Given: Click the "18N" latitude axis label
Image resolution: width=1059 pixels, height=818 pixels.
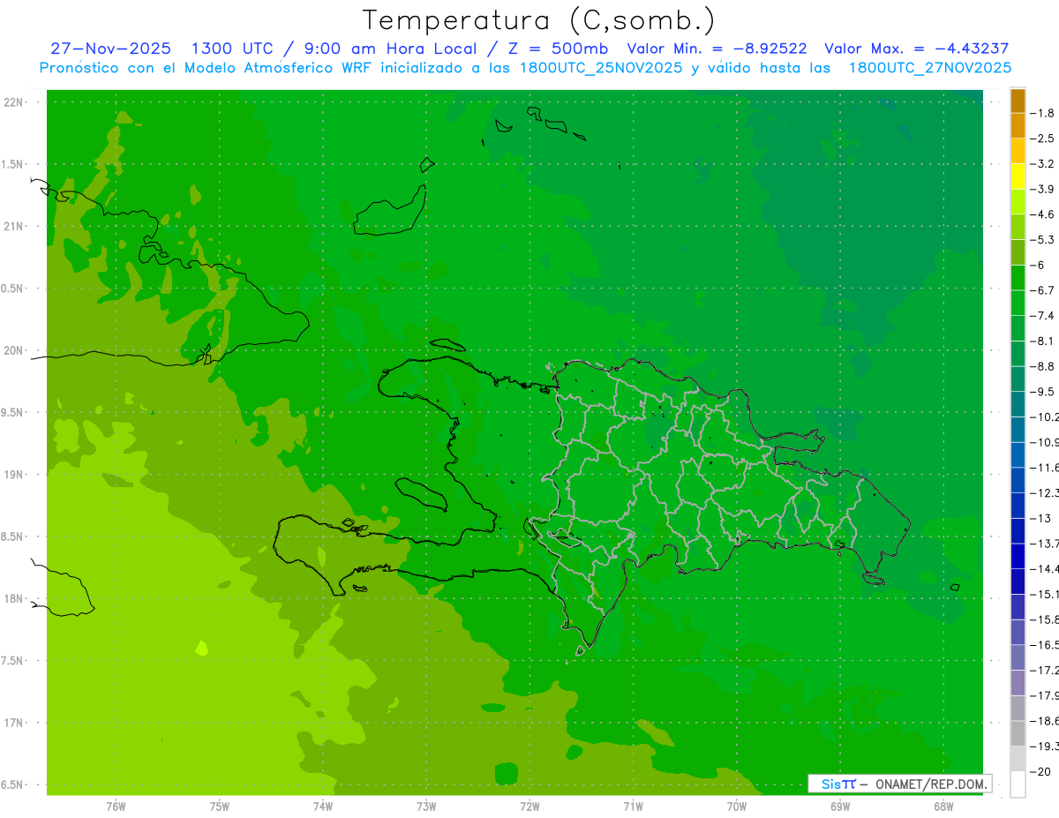Looking at the screenshot, I should pyautogui.click(x=12, y=599).
